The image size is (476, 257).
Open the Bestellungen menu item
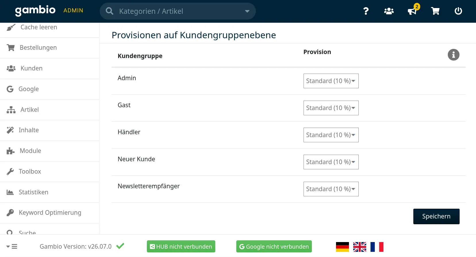(49, 48)
